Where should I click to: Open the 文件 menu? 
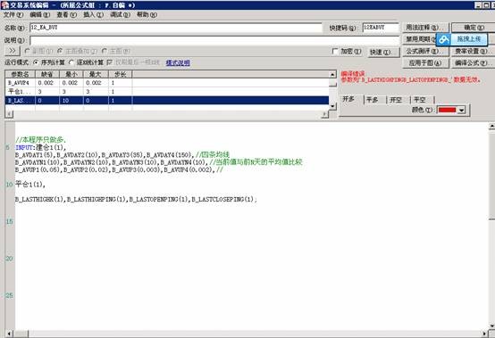[13, 15]
